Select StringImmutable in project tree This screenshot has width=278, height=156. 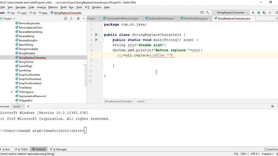(x=28, y=49)
